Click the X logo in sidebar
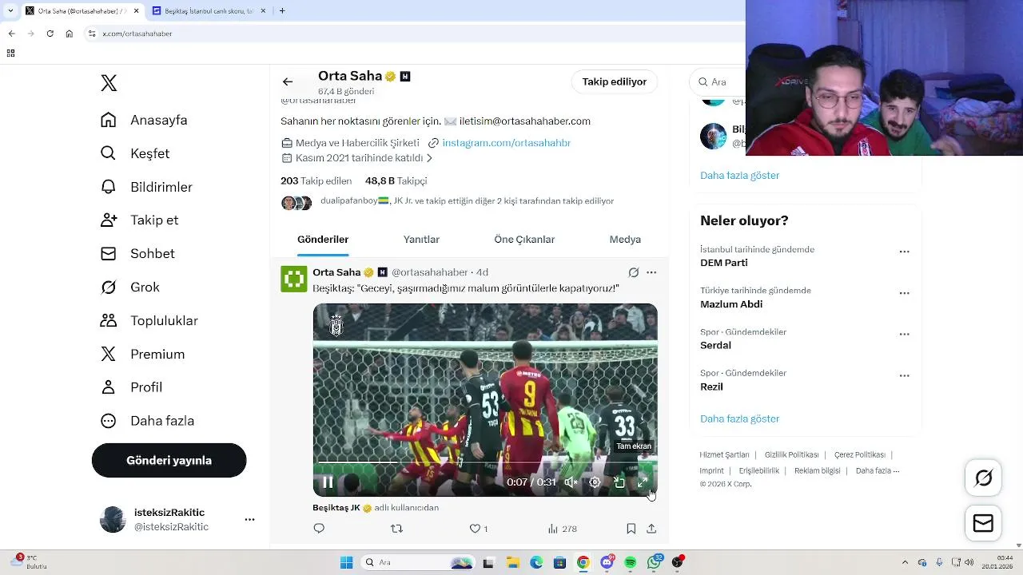Screen dimensions: 1023x575 (x=109, y=83)
